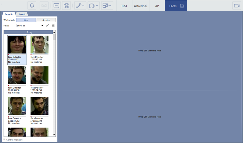The height and width of the screenshot is (143, 243).
Task: Open the Show all filter dropdown
Action: (30, 26)
